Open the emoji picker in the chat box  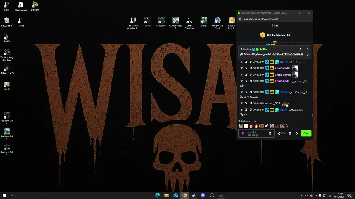(x=270, y=133)
